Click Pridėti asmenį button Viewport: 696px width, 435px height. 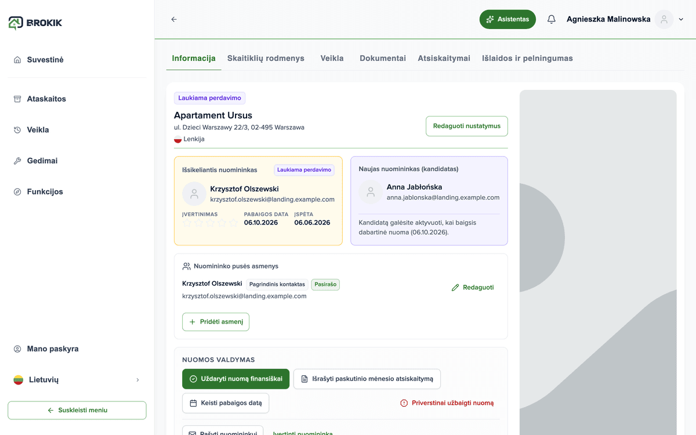point(216,322)
